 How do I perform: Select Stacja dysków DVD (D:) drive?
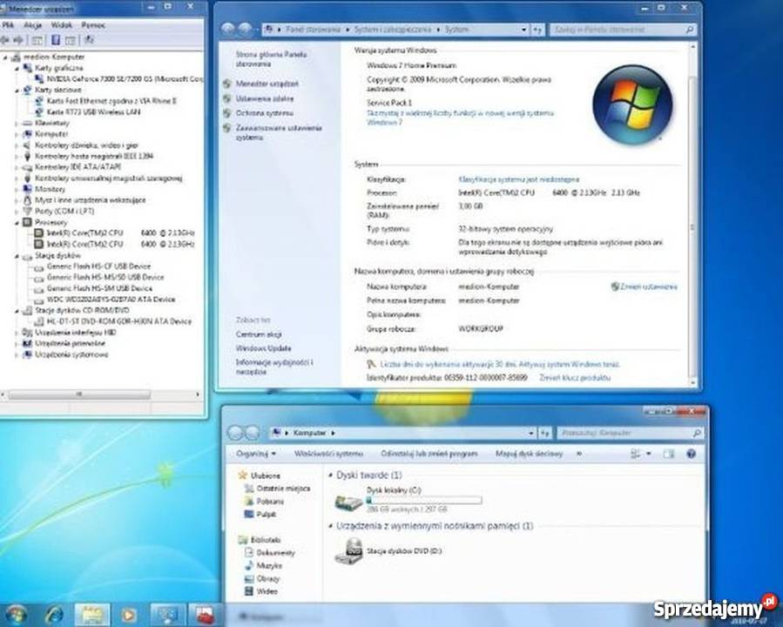(x=388, y=551)
